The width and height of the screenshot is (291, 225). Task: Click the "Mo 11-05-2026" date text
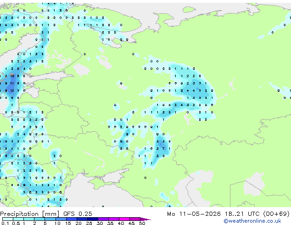[x=194, y=214]
